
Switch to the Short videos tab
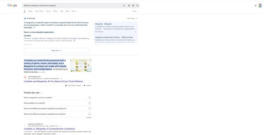[39, 11]
